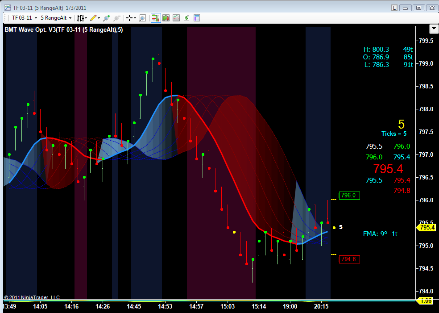
Task: Click the 91t tick count value
Action: tap(408, 65)
